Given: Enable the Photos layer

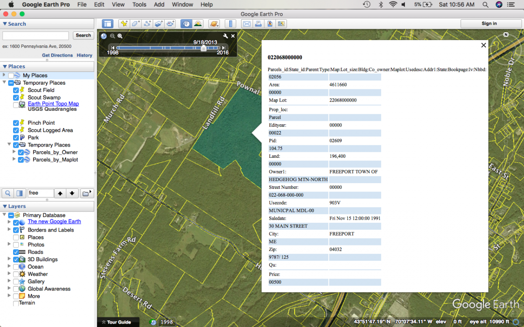Looking at the screenshot, I should click(x=16, y=245).
